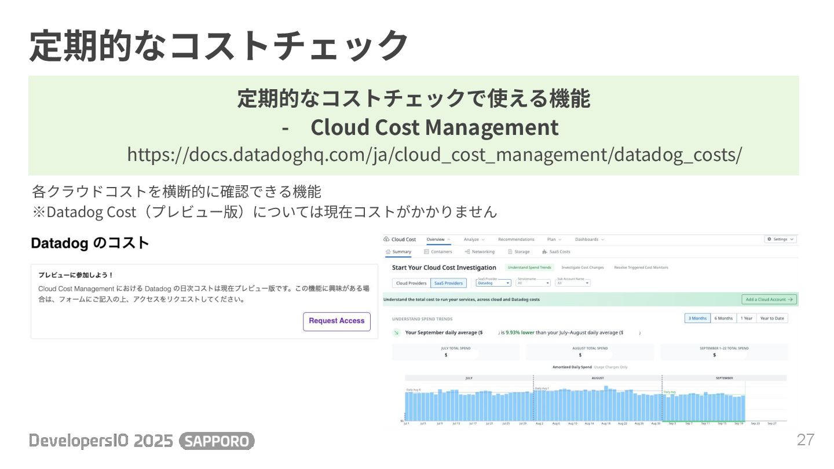The width and height of the screenshot is (834, 469).
Task: Select the Investigate Cost Changes step
Action: point(583,268)
